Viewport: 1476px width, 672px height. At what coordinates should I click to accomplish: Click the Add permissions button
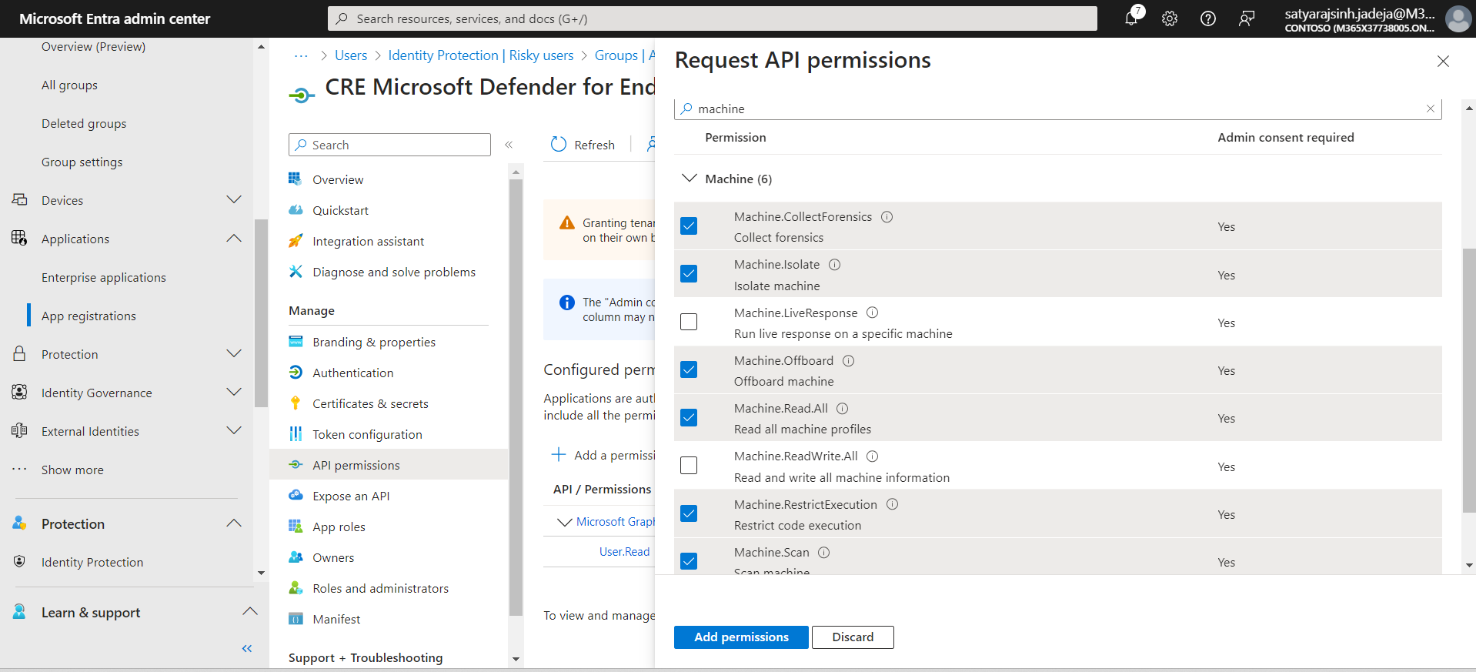click(x=741, y=637)
